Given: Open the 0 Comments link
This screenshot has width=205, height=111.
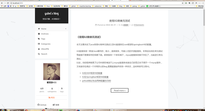Looking at the screenshot, I should (139, 25).
